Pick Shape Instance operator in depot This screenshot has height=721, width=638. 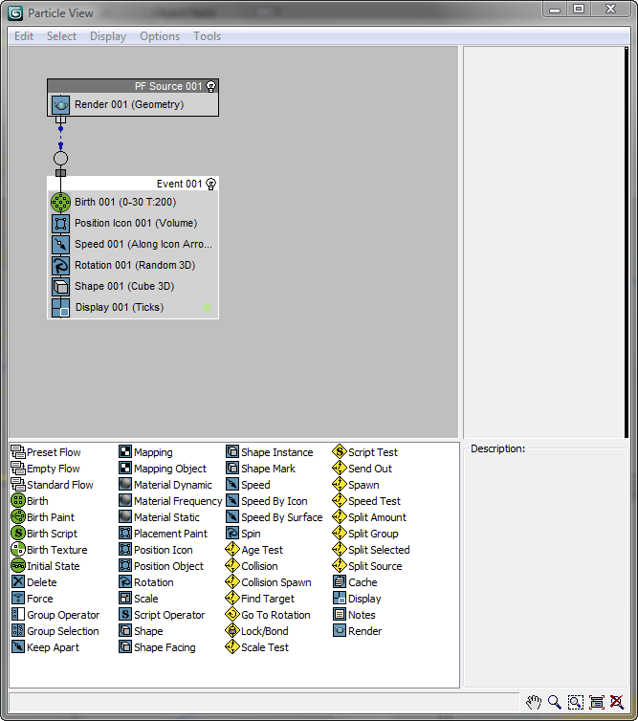pyautogui.click(x=270, y=452)
